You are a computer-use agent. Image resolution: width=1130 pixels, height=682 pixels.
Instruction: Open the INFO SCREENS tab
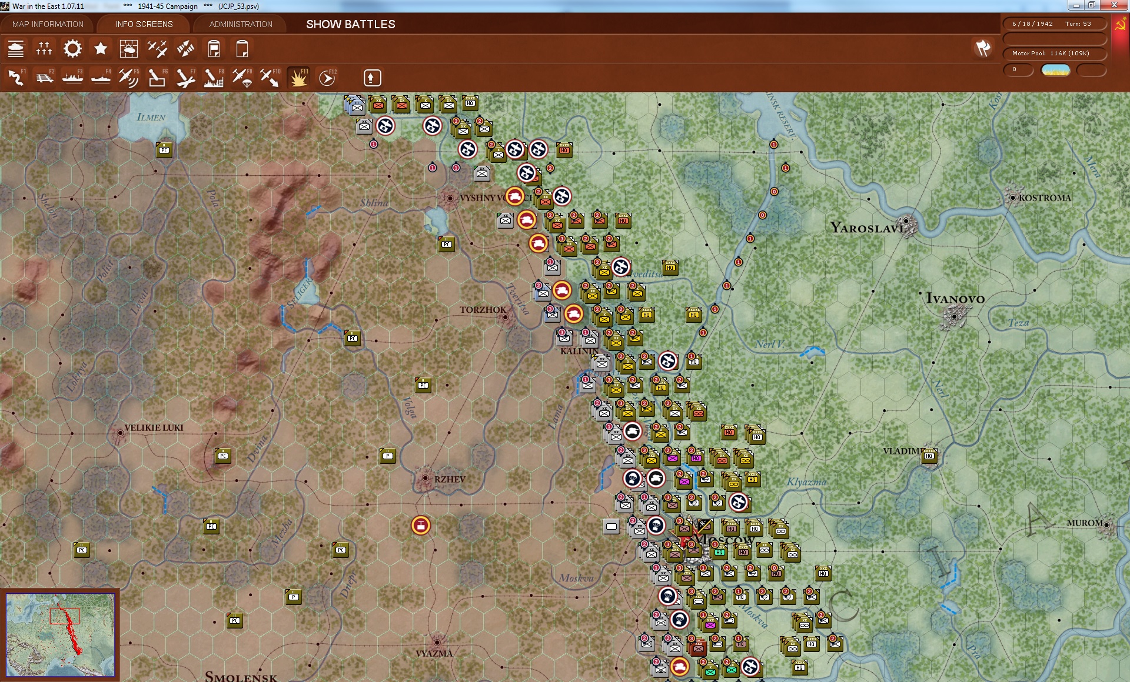tap(144, 24)
